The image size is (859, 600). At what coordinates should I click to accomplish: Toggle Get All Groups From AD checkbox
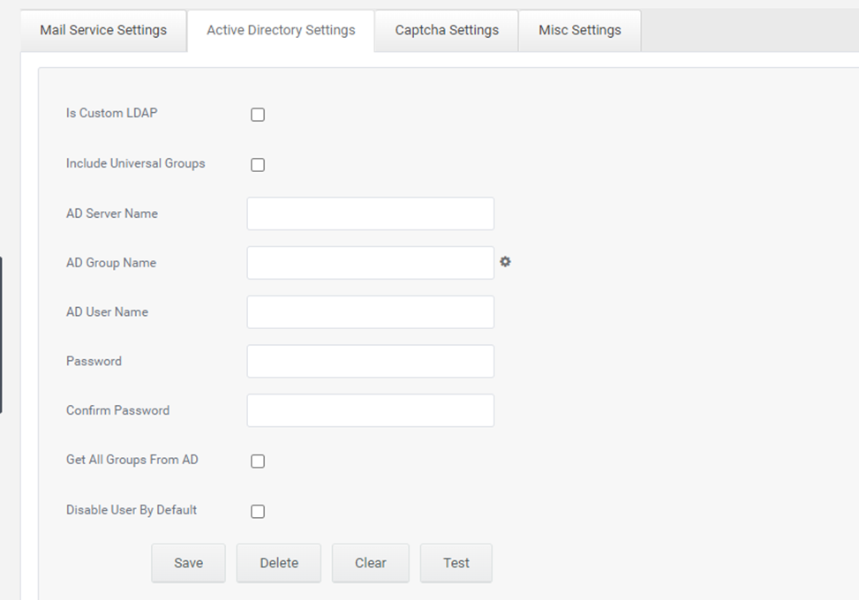pos(258,461)
